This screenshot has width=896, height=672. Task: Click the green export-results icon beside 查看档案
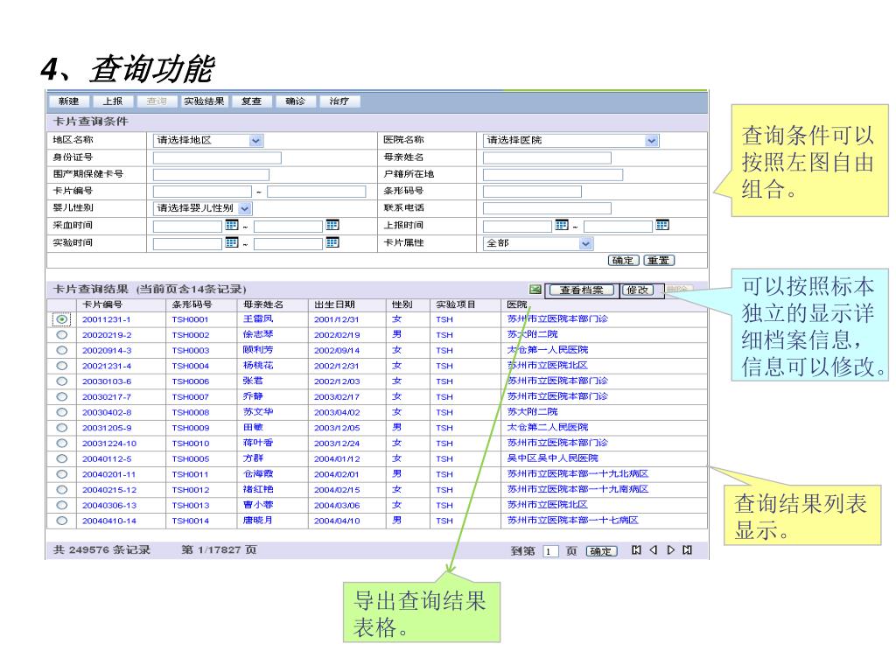coord(535,290)
